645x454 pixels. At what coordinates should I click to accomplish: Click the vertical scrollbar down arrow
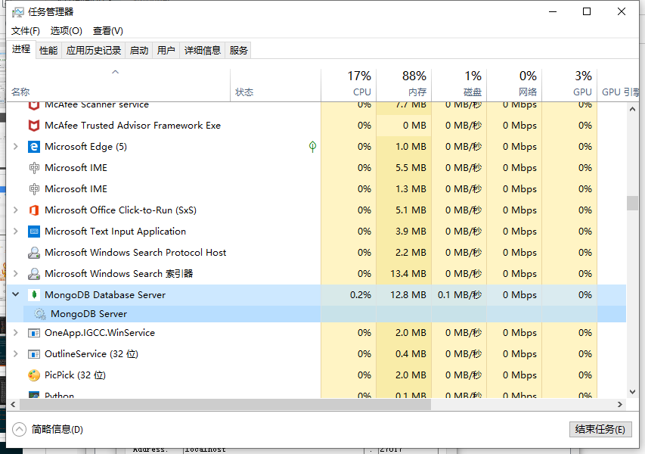pyautogui.click(x=632, y=392)
